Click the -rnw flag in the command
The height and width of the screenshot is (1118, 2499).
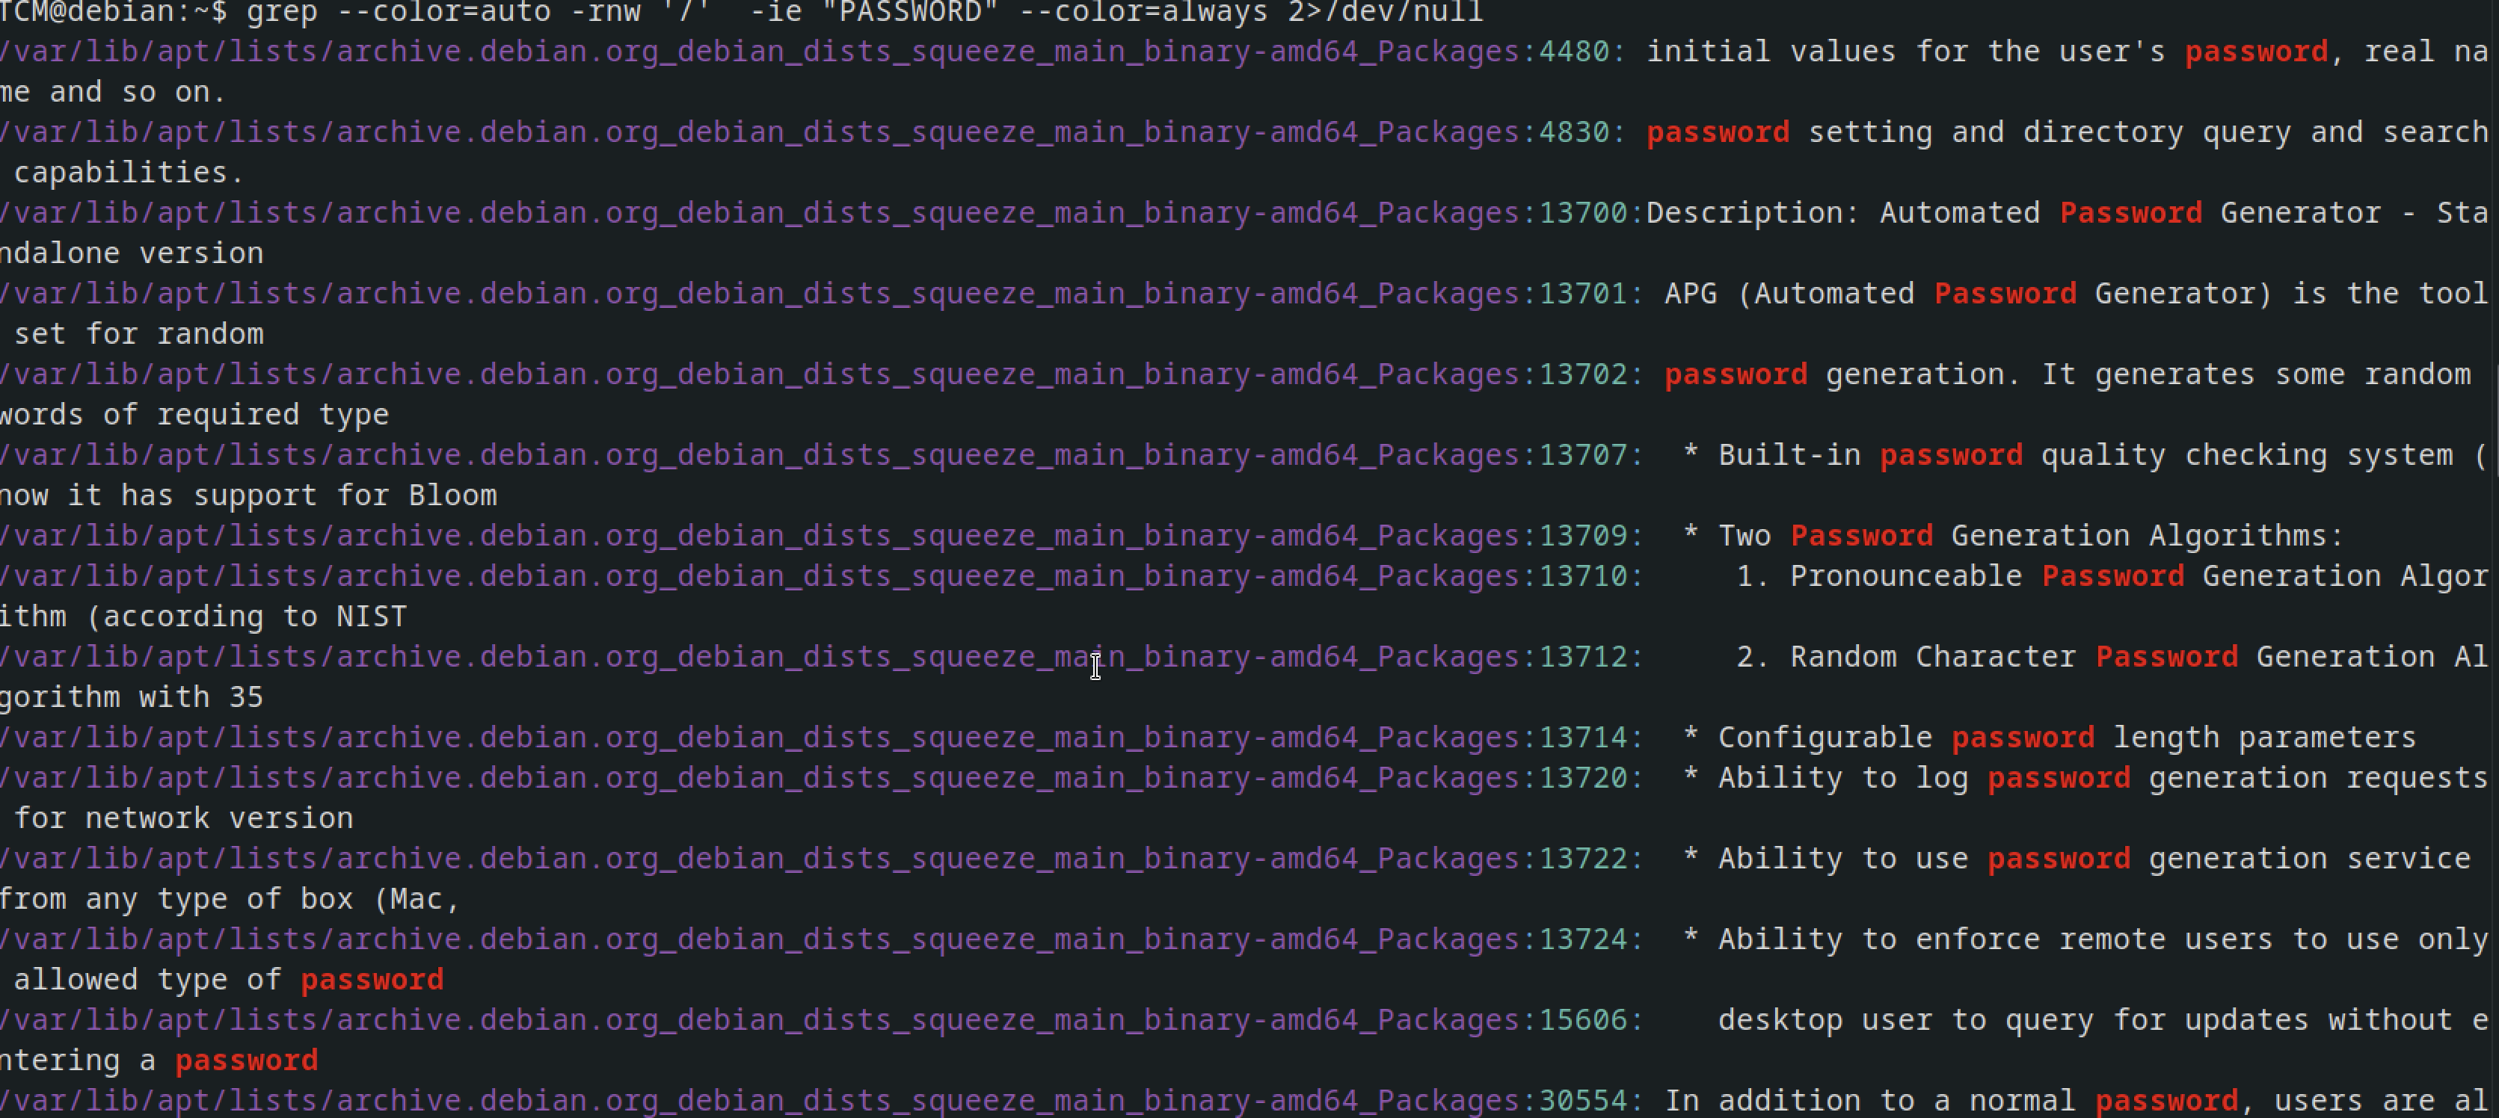point(606,12)
